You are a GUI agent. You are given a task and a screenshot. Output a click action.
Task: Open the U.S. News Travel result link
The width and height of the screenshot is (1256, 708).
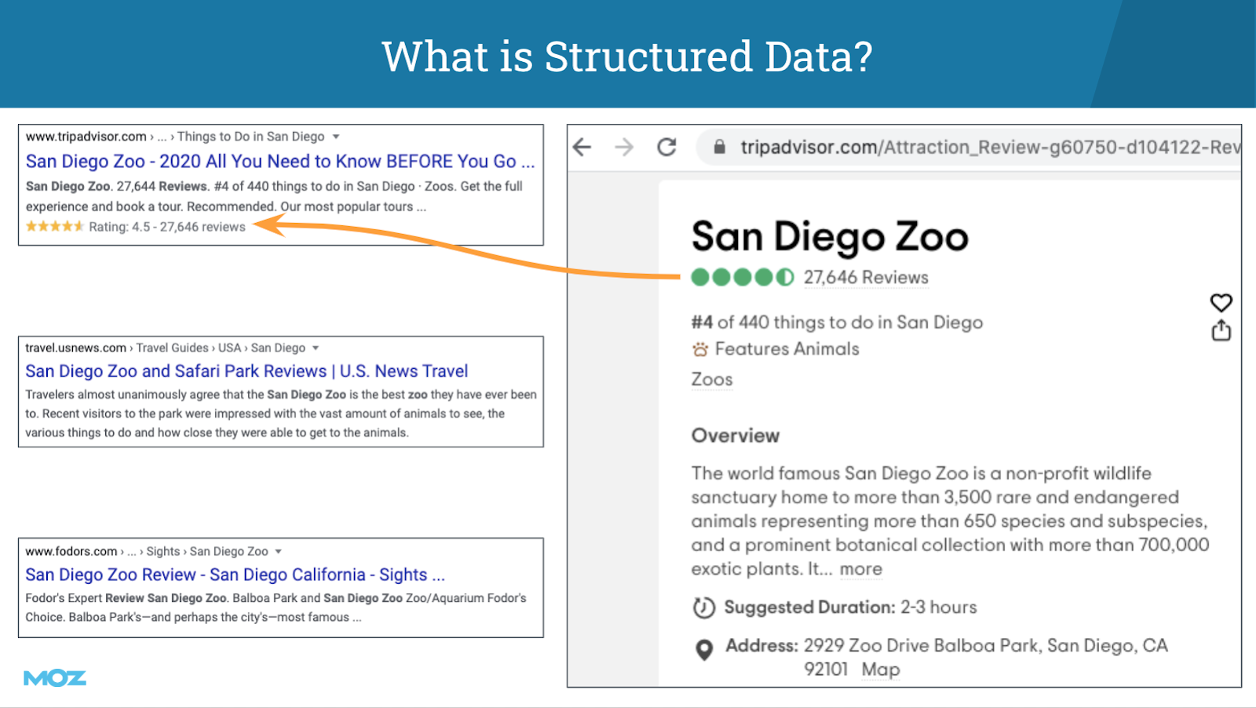[246, 371]
